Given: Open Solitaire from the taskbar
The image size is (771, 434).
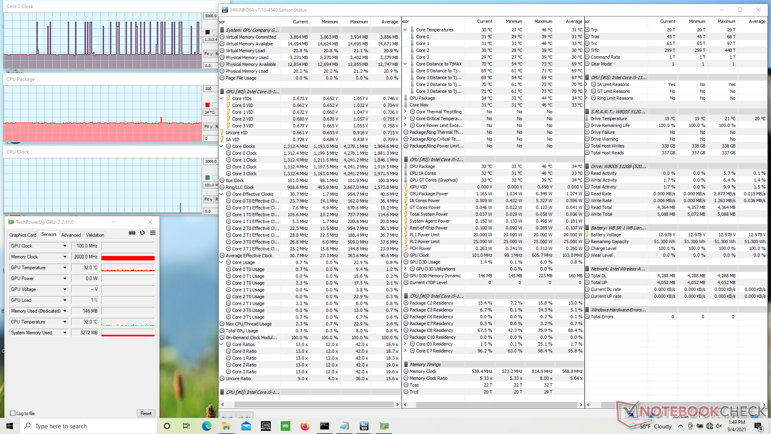Looking at the screenshot, I should (x=285, y=426).
